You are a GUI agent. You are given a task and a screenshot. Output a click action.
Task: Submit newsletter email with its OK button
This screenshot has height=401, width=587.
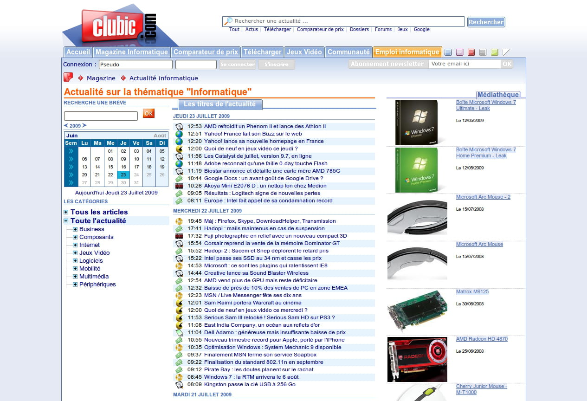pos(507,64)
